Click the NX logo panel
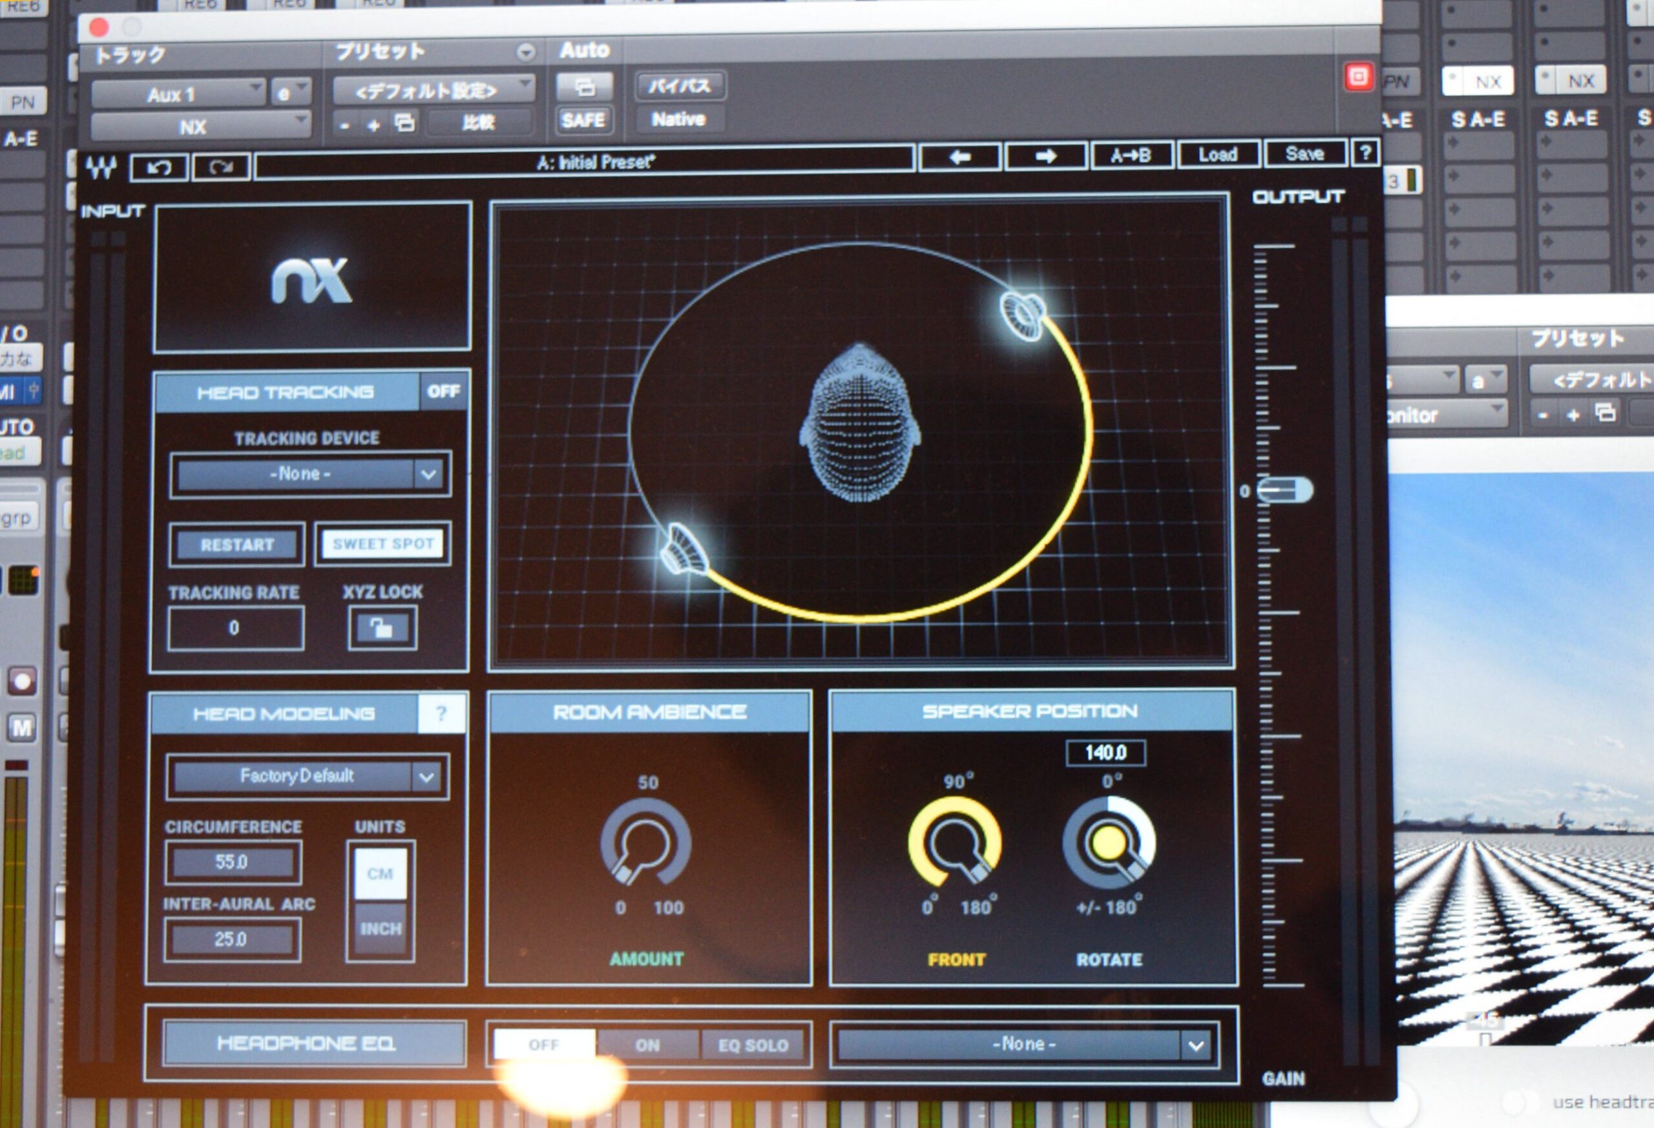This screenshot has height=1128, width=1654. pyautogui.click(x=311, y=278)
